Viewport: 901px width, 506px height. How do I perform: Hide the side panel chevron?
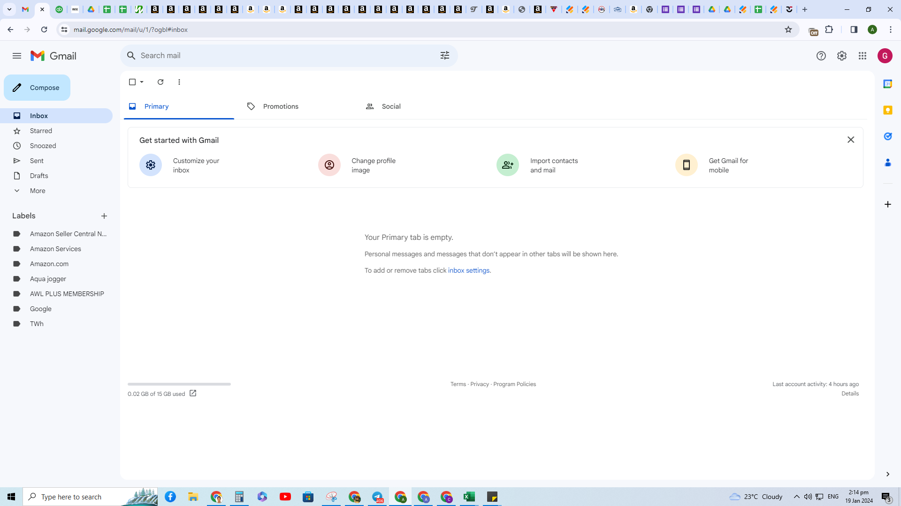(x=887, y=474)
